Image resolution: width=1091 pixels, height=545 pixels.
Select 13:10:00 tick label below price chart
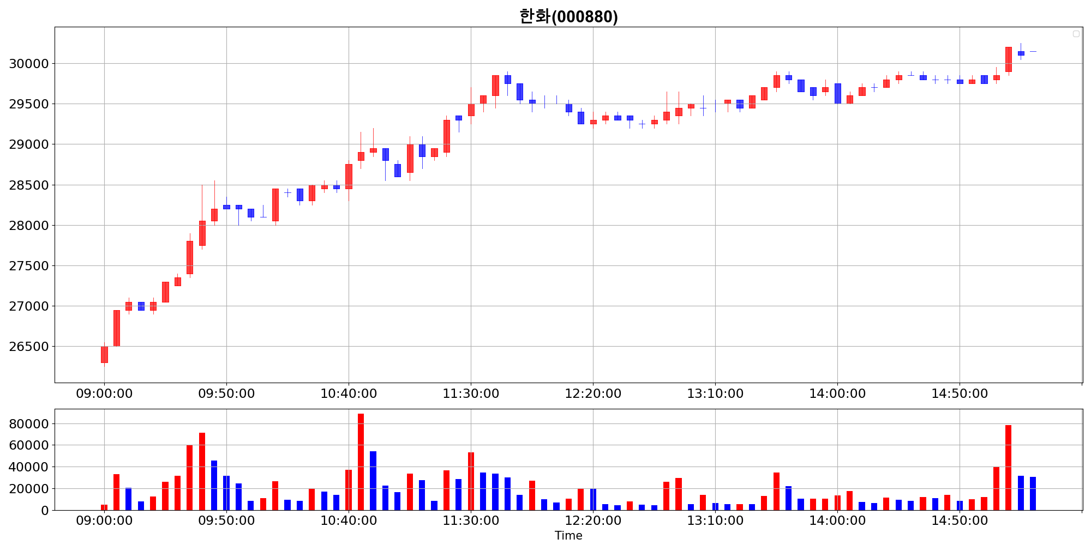pyautogui.click(x=715, y=393)
